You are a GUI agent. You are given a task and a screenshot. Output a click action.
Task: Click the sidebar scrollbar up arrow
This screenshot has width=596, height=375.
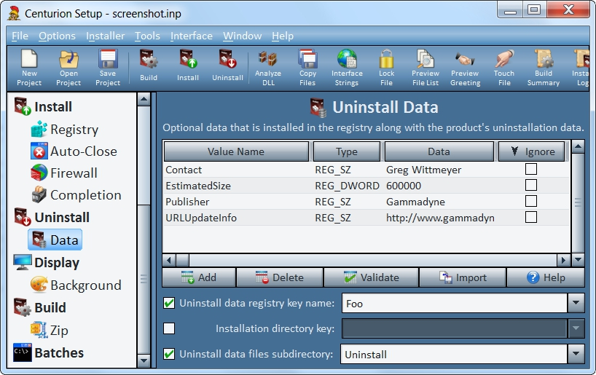tap(144, 99)
